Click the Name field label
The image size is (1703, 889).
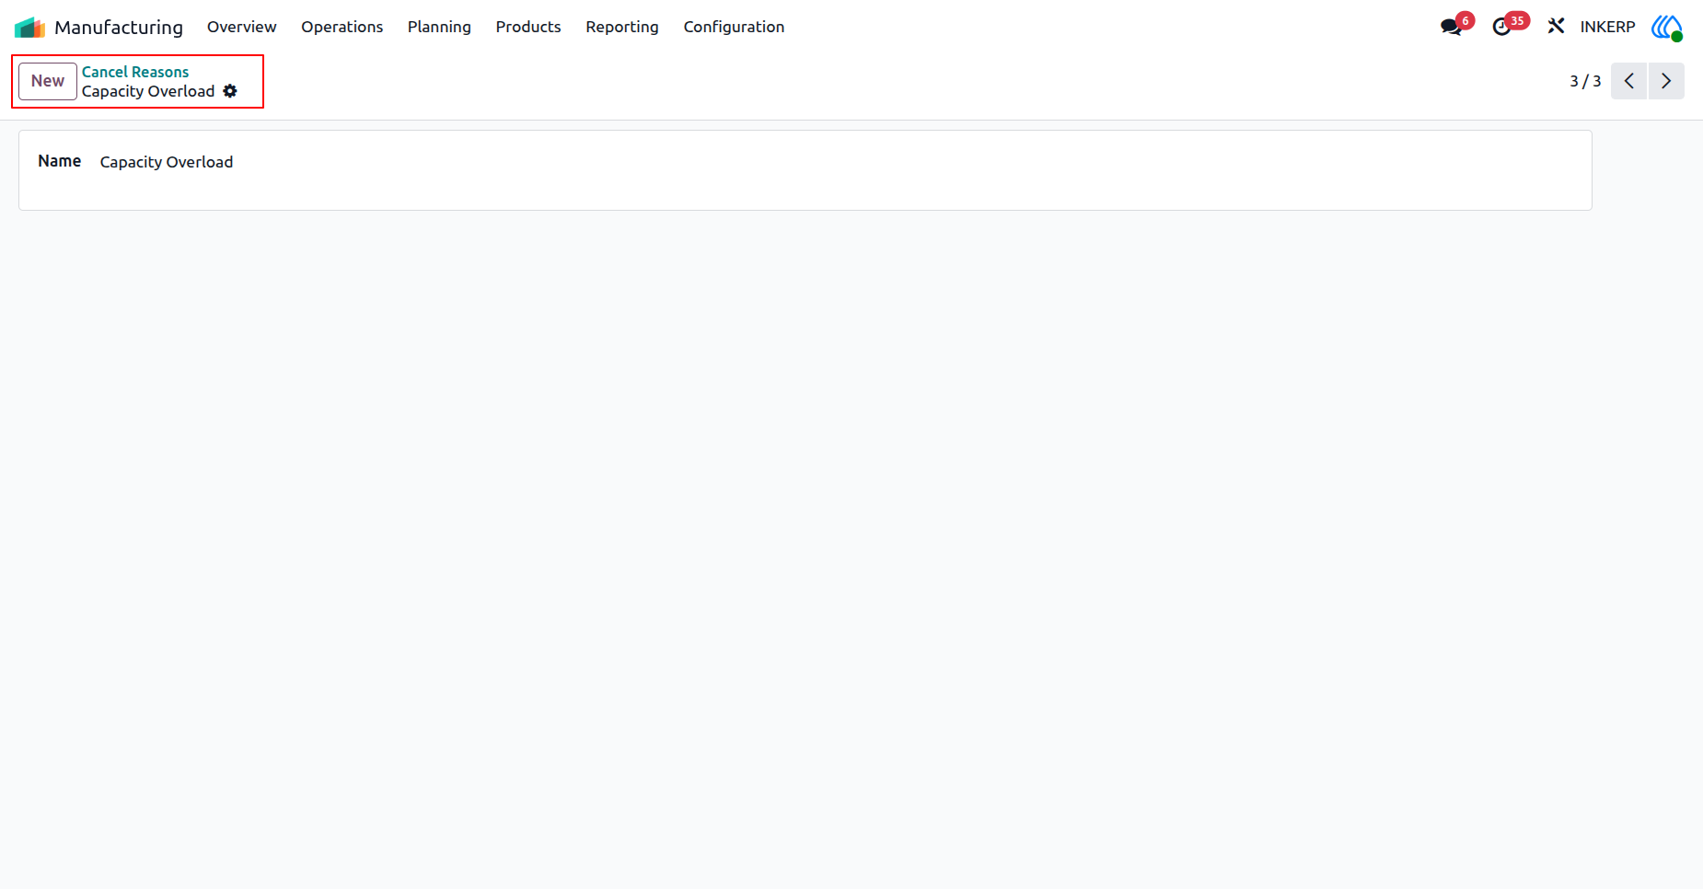(60, 161)
